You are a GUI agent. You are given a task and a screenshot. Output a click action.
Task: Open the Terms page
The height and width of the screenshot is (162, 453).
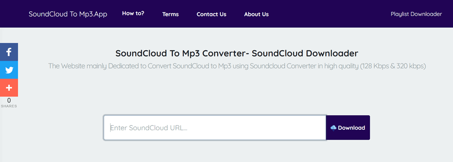point(170,14)
